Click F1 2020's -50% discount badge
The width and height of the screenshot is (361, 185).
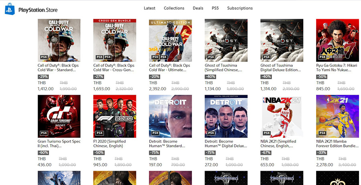pyautogui.click(x=99, y=153)
